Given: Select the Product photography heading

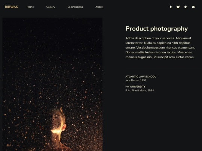Looking at the screenshot, I should coord(156,29).
